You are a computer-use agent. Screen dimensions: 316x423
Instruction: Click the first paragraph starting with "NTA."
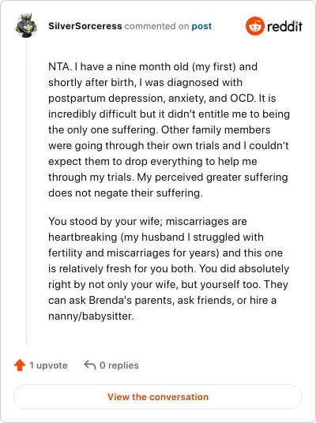(169, 129)
